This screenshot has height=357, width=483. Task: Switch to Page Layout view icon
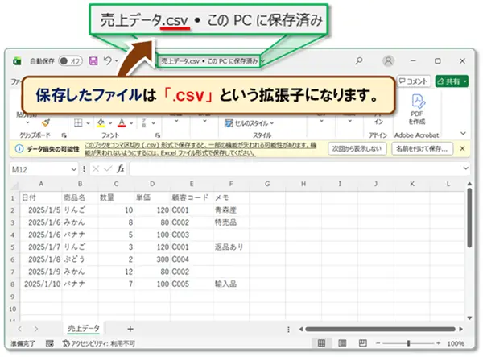pyautogui.click(x=342, y=343)
